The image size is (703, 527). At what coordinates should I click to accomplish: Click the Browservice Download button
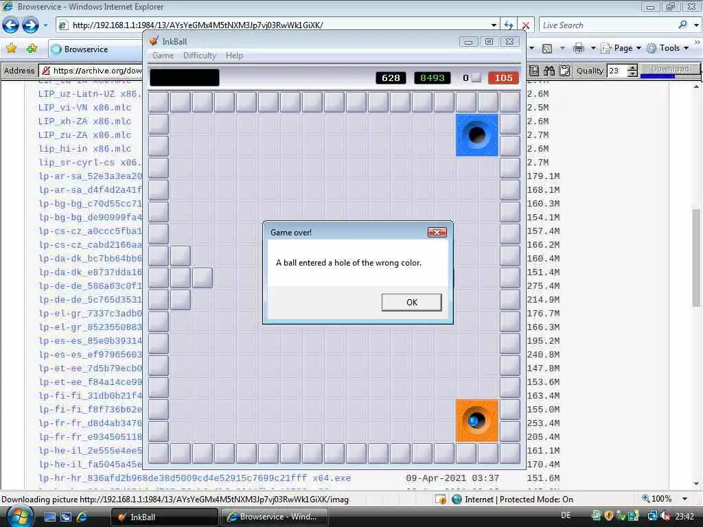click(670, 69)
